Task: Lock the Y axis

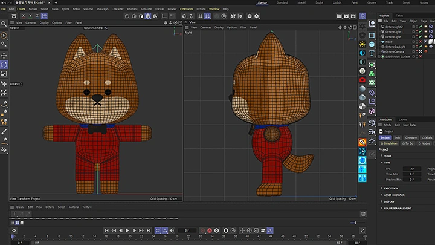Action: click(x=30, y=16)
